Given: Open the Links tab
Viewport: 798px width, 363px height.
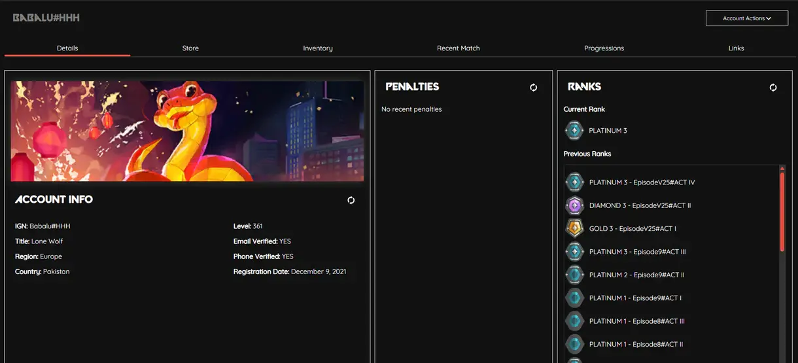Looking at the screenshot, I should coord(737,48).
